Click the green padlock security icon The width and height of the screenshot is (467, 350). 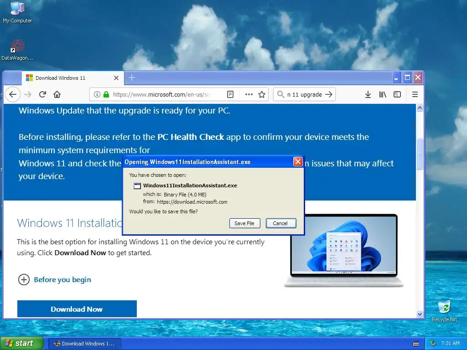tap(106, 94)
